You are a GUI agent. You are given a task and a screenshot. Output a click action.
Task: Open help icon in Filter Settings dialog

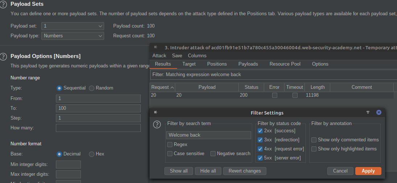click(157, 124)
